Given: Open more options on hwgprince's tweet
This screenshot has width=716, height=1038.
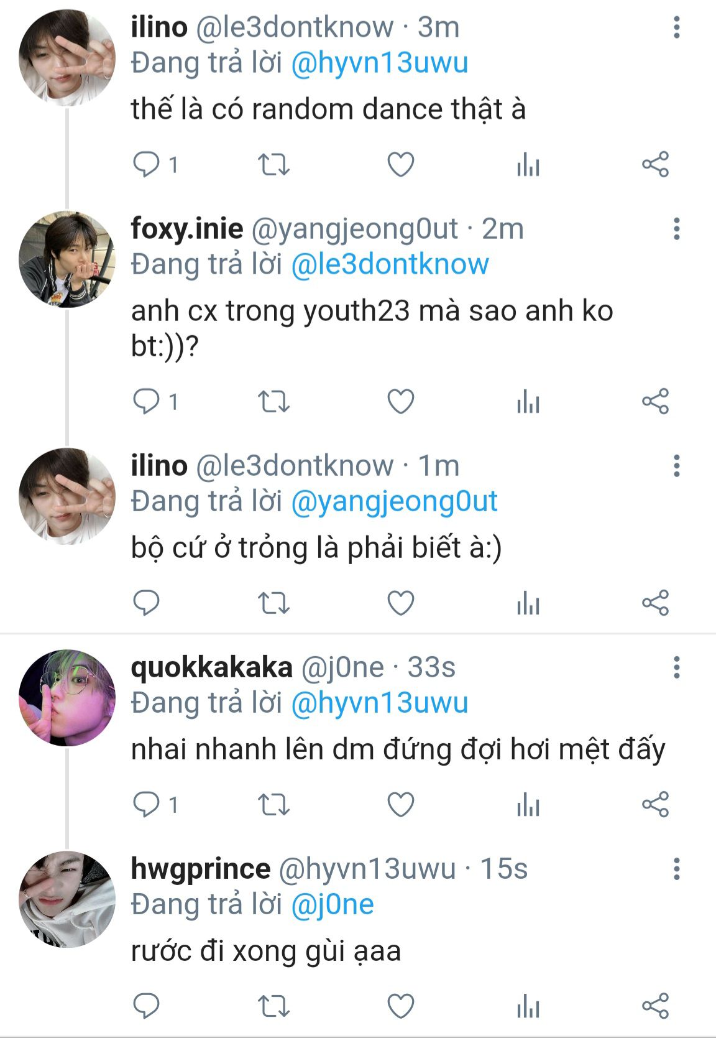Looking at the screenshot, I should pos(677,868).
